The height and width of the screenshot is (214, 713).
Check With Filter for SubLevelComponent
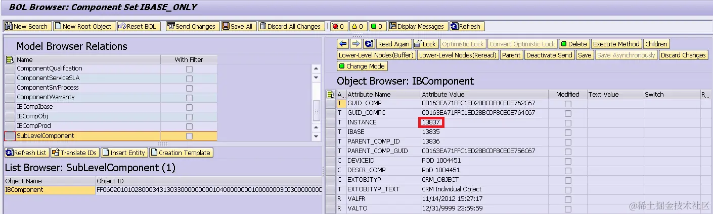(189, 136)
